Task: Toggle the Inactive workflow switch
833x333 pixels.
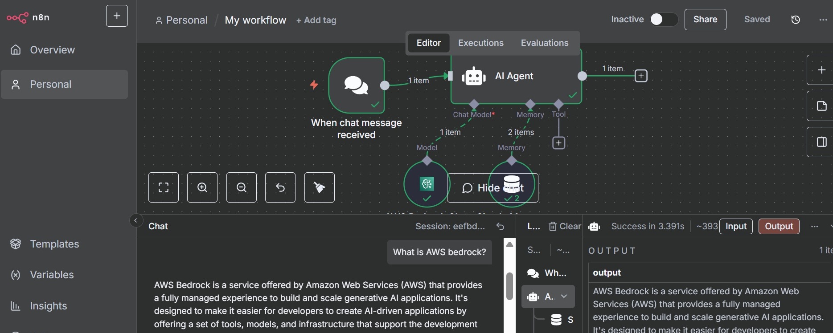Action: (664, 19)
